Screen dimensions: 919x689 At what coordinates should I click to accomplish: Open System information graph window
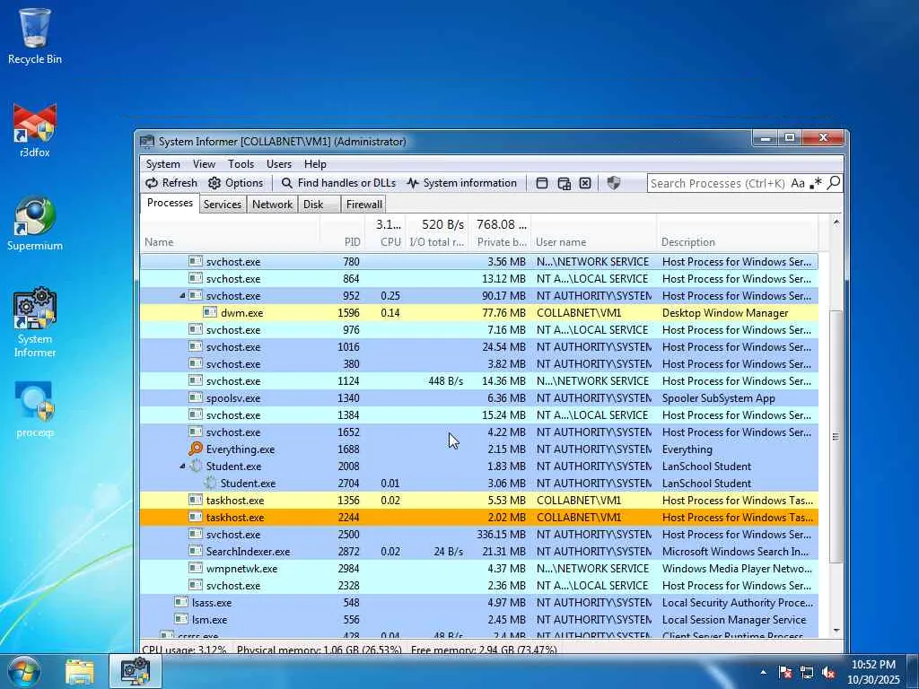click(462, 183)
